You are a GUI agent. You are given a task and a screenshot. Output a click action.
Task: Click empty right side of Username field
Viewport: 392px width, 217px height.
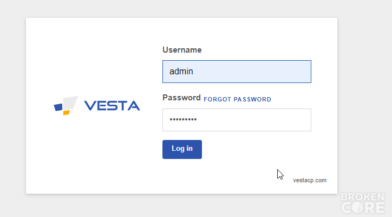[x=275, y=72]
